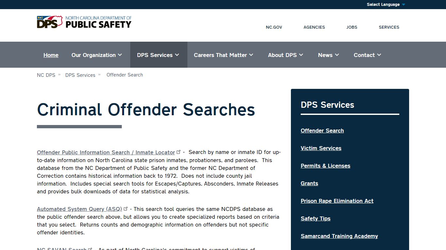The image size is (446, 250).
Task: Open Offender Search sidebar link
Action: (x=322, y=131)
